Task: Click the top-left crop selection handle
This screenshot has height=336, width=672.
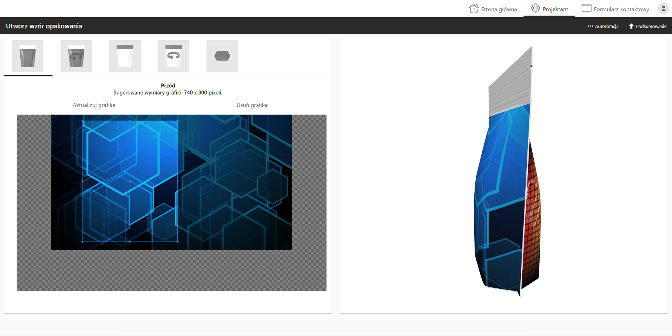Action: click(x=82, y=121)
